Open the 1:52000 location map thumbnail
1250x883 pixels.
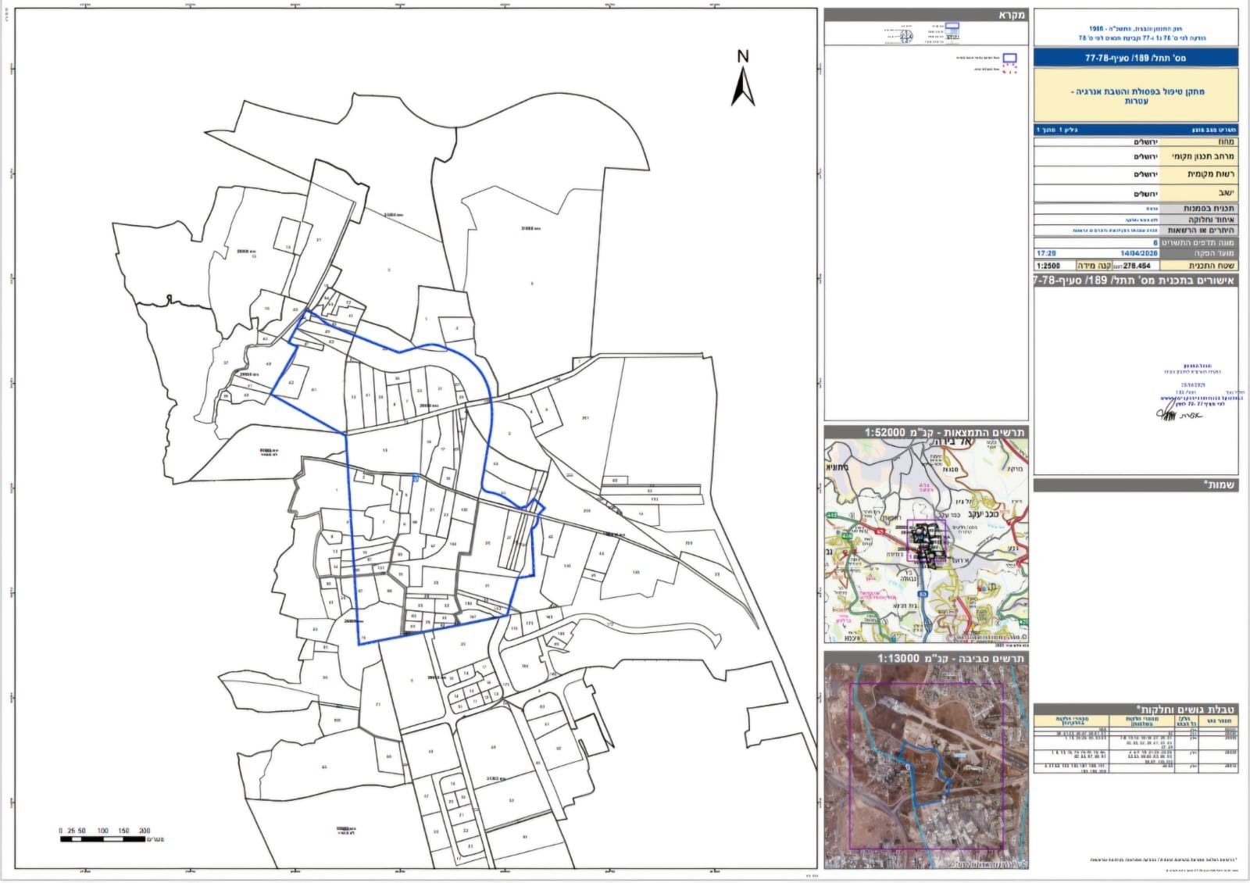tap(927, 541)
